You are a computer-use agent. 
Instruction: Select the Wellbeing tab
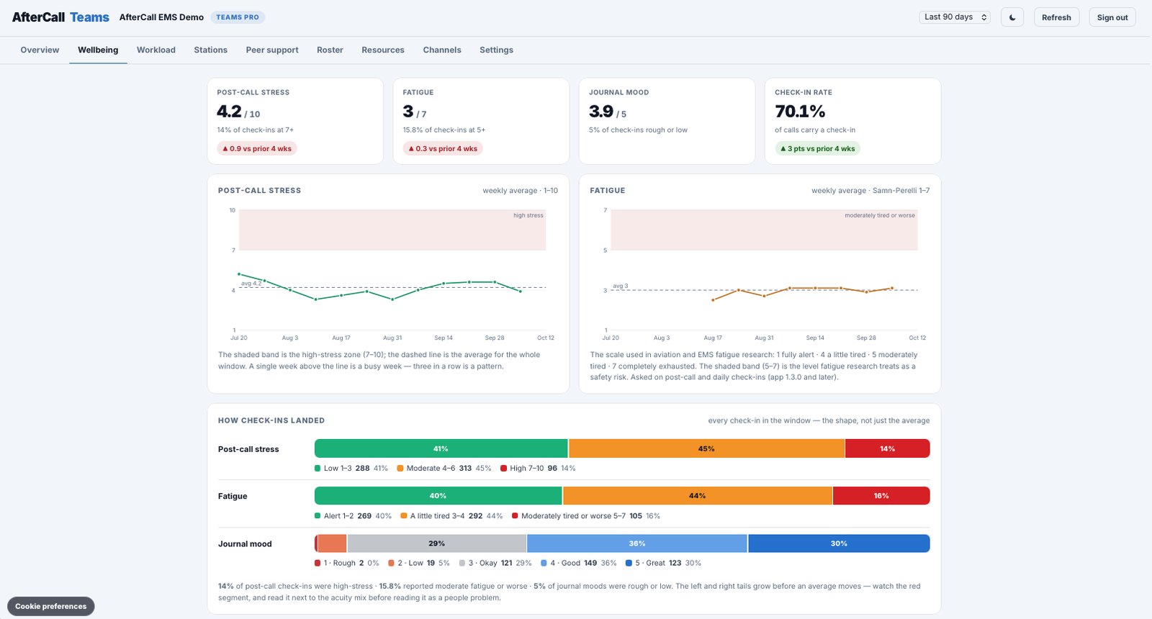98,50
